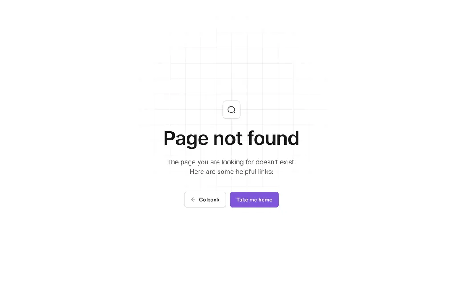
Task: Click the magnifying glass search icon
Action: click(x=231, y=110)
